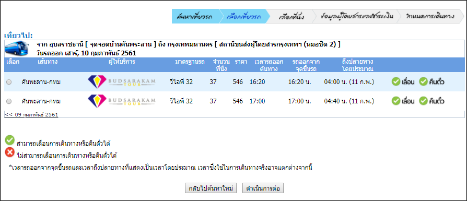Image resolution: width=467 pixels, height=201 pixels.
Task: Click boarding time 17:00 น.
Action: (x=299, y=101)
